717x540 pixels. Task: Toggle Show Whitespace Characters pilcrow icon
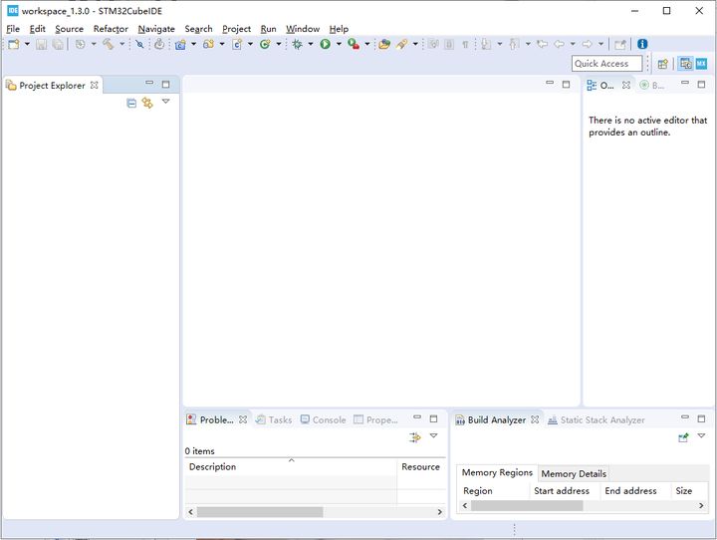point(465,45)
